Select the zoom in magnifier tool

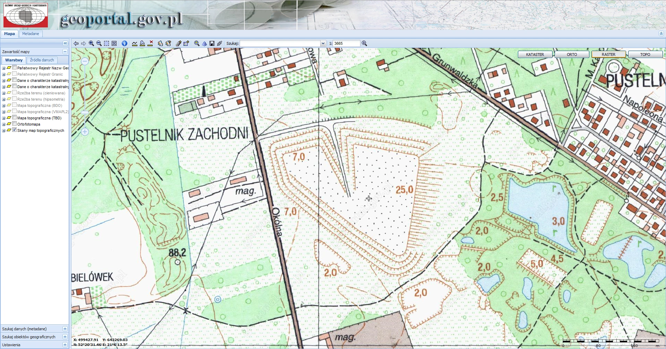click(x=91, y=43)
